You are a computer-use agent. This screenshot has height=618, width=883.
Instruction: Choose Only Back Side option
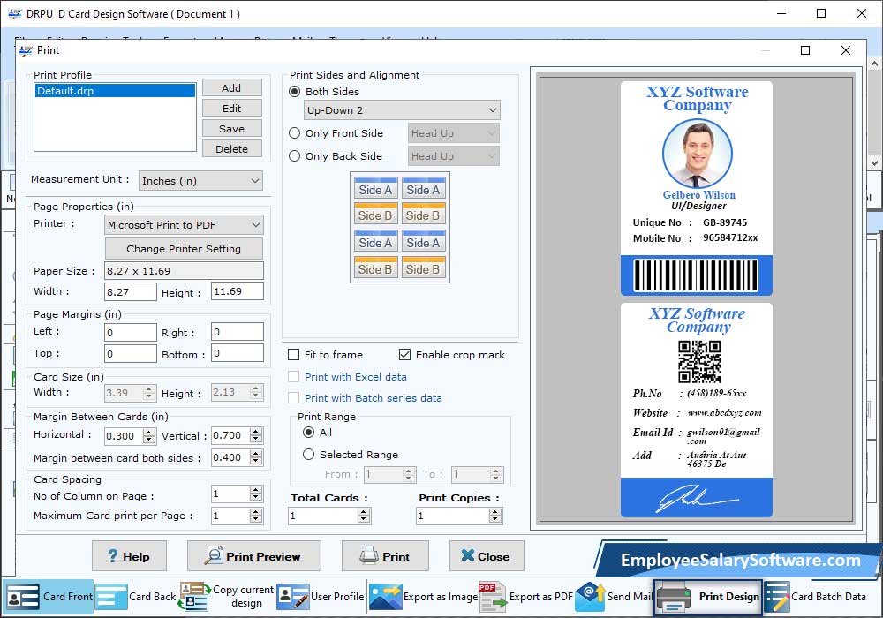pos(294,156)
